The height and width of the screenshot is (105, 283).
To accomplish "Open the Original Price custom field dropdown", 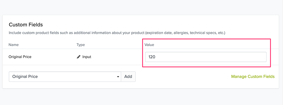I will [65, 76].
